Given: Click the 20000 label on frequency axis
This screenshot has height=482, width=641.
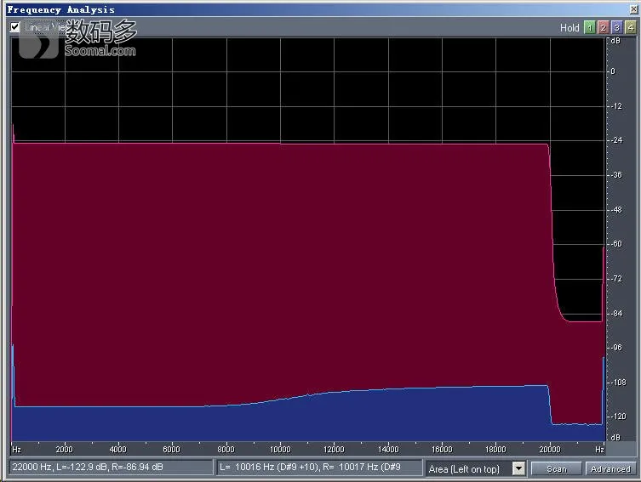Looking at the screenshot, I should tap(550, 450).
